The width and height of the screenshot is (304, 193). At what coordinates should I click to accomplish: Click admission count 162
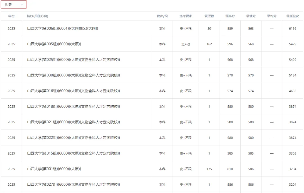click(x=209, y=44)
